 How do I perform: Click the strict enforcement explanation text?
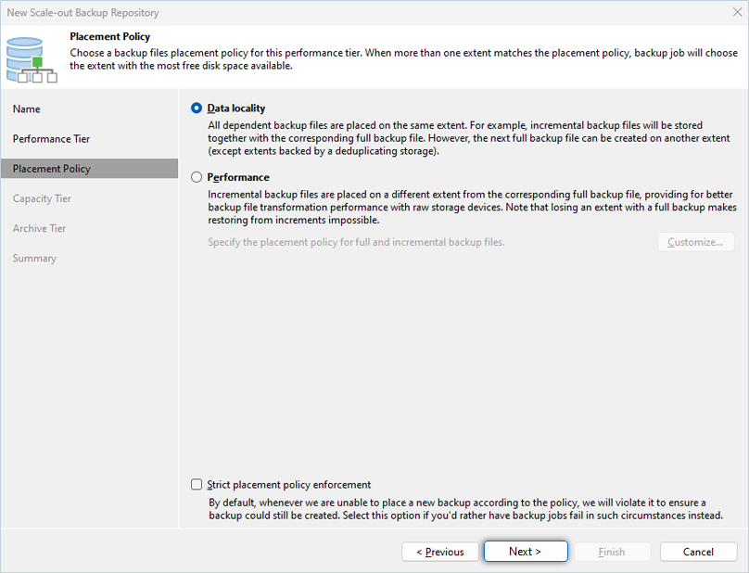tap(464, 508)
